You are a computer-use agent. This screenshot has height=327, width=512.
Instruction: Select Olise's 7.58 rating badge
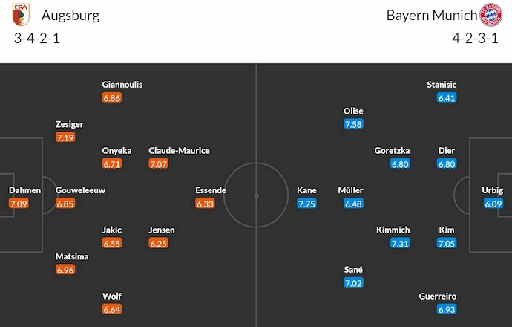pyautogui.click(x=353, y=124)
